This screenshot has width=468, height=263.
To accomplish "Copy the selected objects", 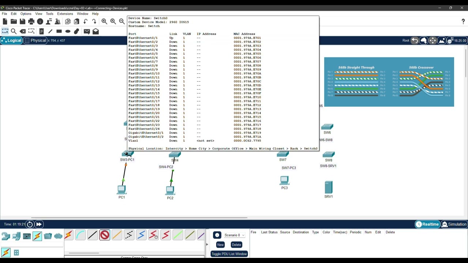I will [68, 22].
